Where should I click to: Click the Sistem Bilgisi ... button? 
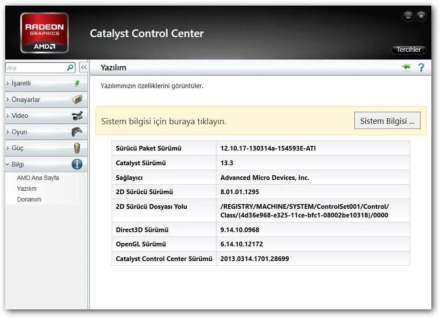(x=387, y=121)
